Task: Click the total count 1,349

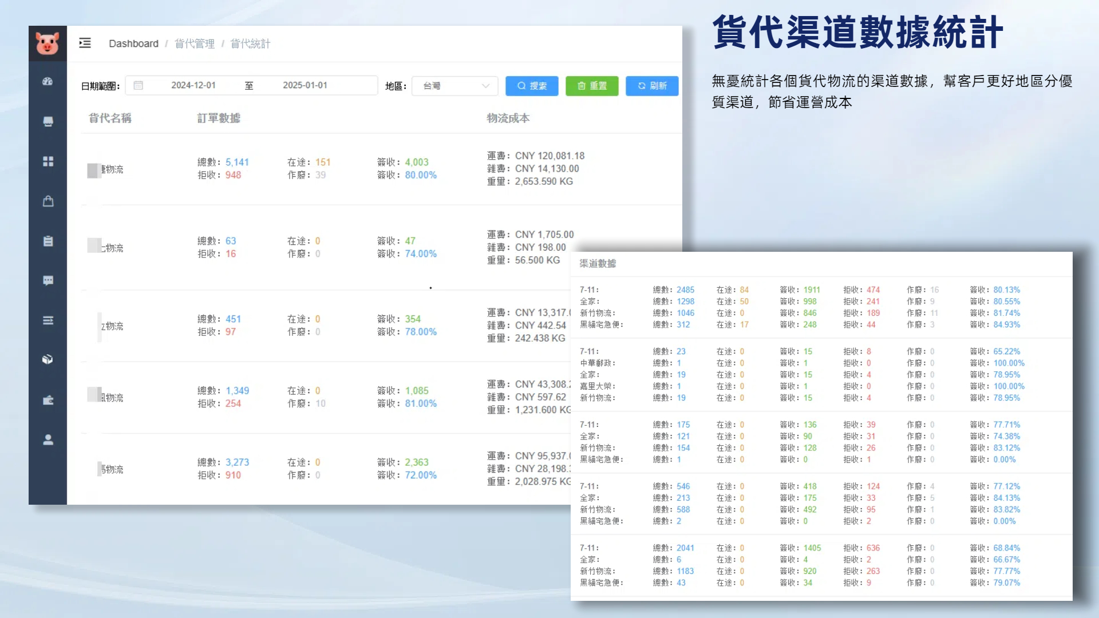Action: (237, 391)
